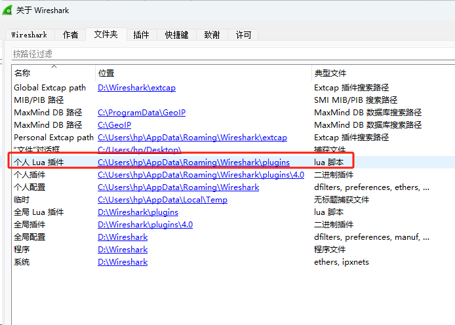Select the 文件夹 tab
Screen dimensions: 455x325
[106, 34]
